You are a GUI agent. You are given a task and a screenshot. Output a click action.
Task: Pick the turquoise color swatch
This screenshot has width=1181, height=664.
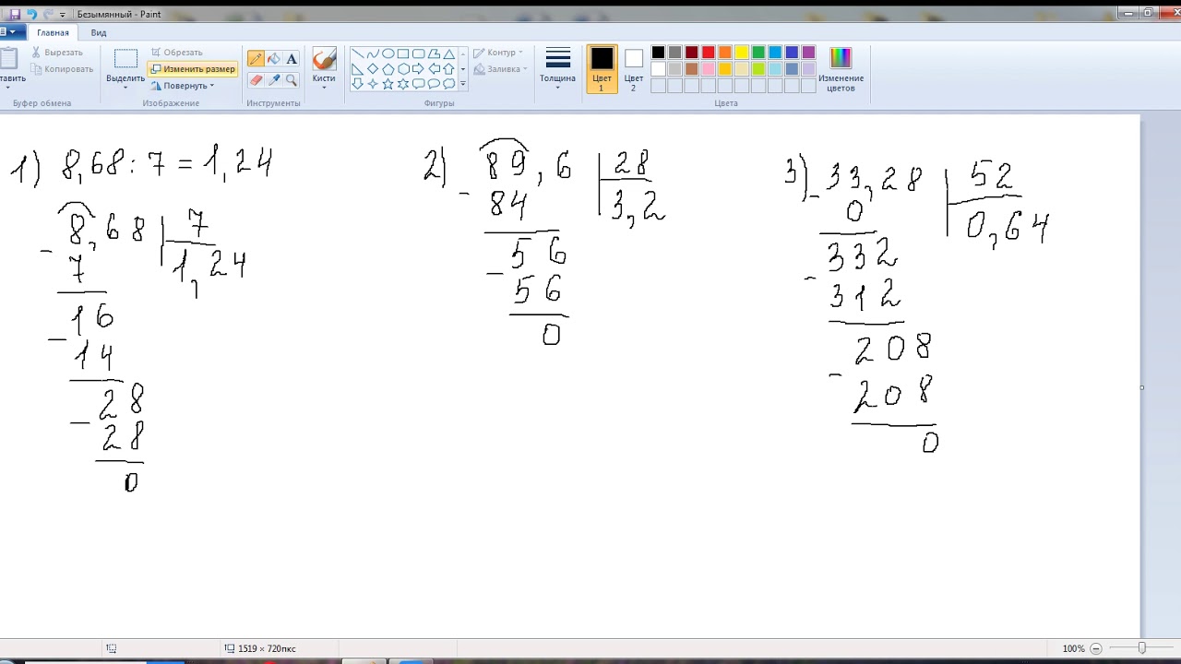tap(775, 53)
